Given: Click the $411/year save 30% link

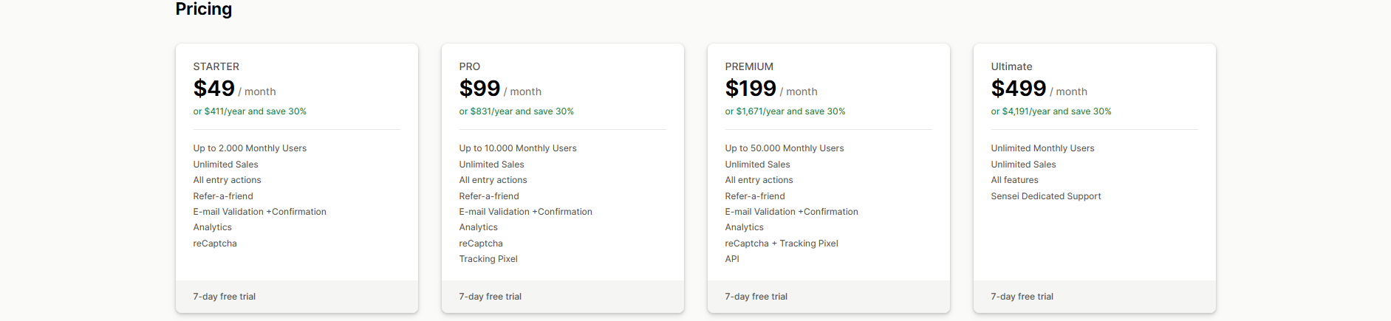Looking at the screenshot, I should (250, 111).
